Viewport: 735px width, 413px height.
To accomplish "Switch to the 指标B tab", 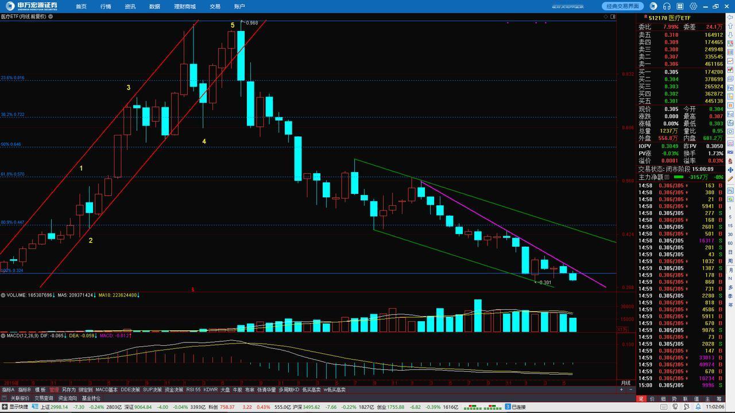I will [25, 389].
